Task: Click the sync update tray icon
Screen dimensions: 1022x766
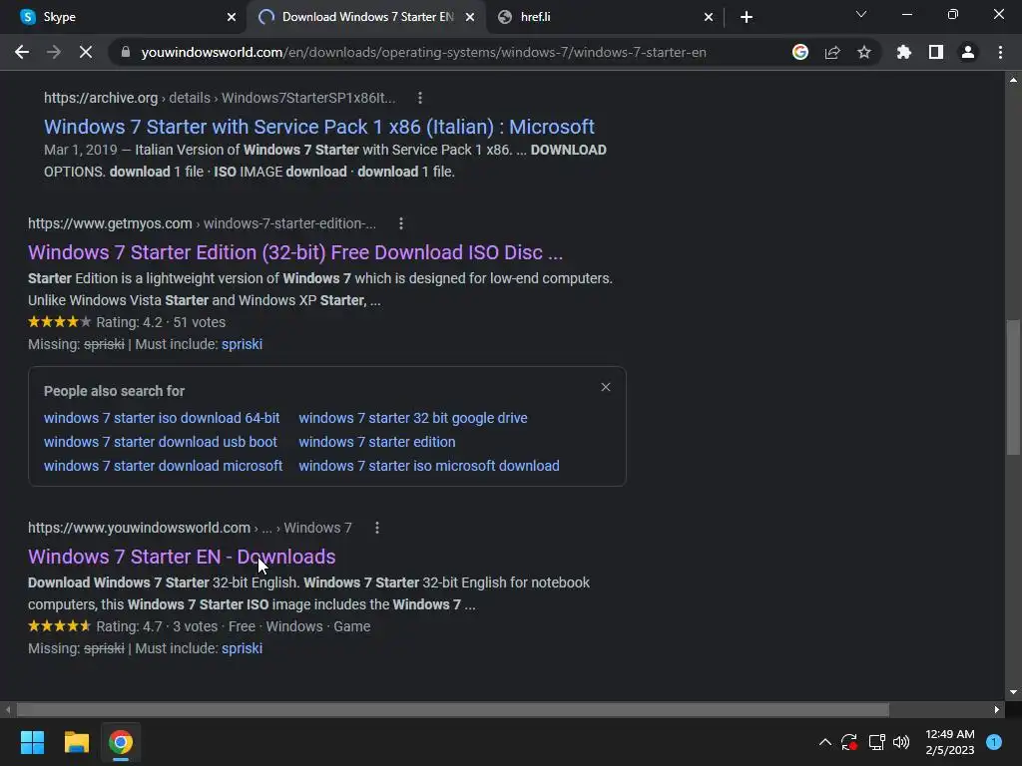Action: point(848,742)
